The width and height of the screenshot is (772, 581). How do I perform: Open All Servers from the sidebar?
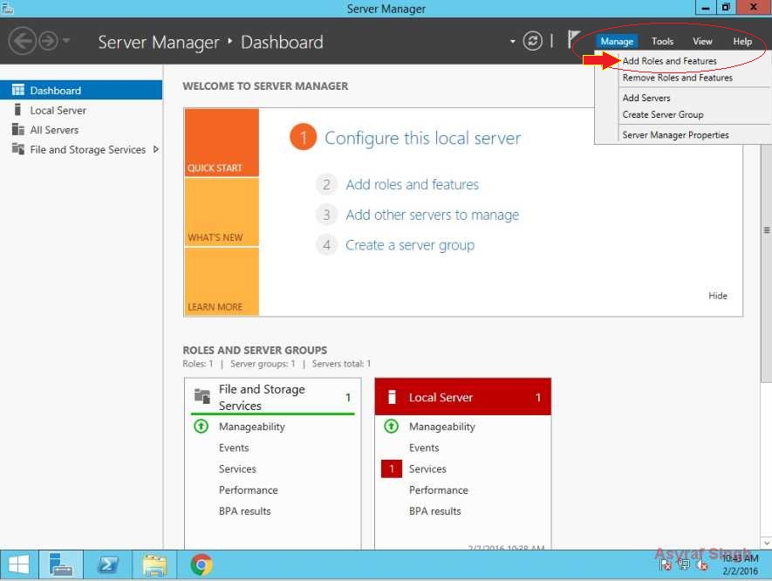click(x=51, y=129)
